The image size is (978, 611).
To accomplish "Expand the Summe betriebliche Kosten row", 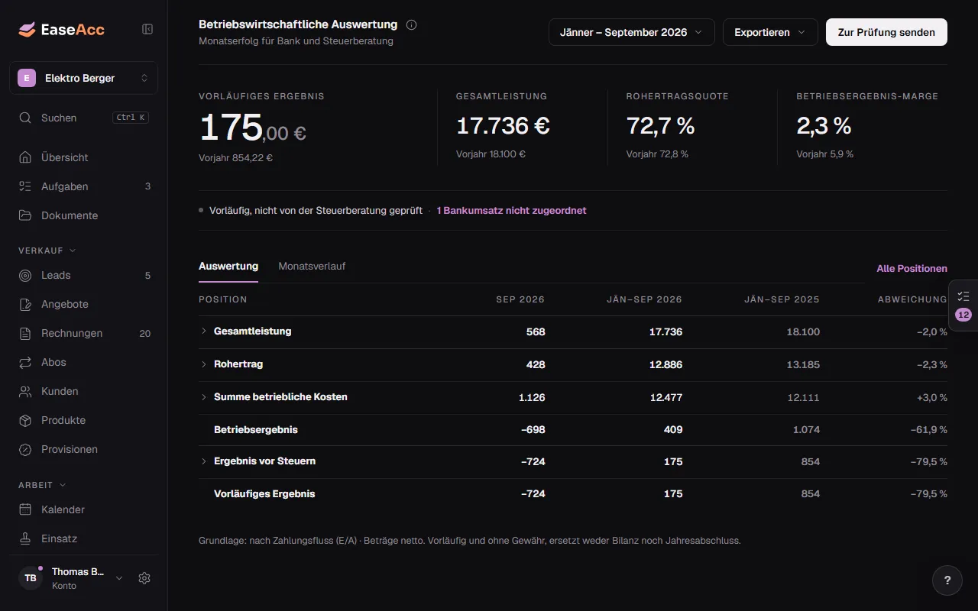I will pyautogui.click(x=204, y=397).
